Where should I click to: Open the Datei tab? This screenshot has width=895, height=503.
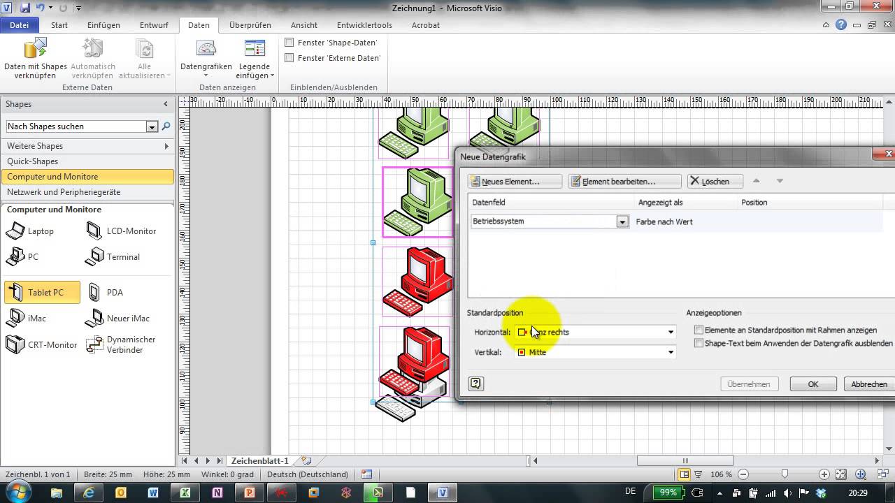[x=20, y=25]
